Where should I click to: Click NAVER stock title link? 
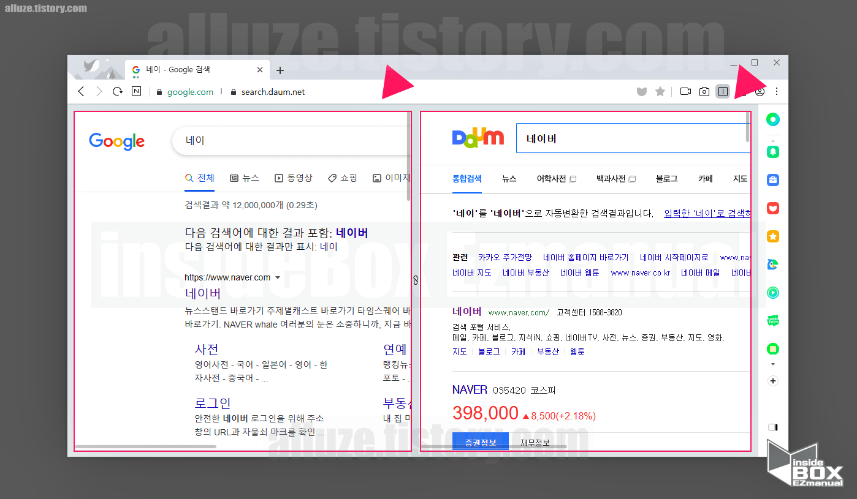click(x=470, y=389)
